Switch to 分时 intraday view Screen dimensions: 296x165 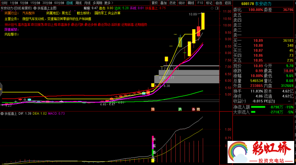click(x=4, y=3)
